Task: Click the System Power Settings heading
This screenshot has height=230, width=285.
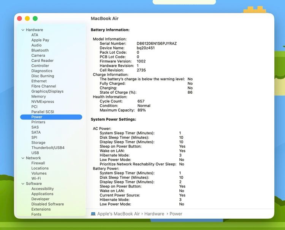Action: pyautogui.click(x=113, y=120)
